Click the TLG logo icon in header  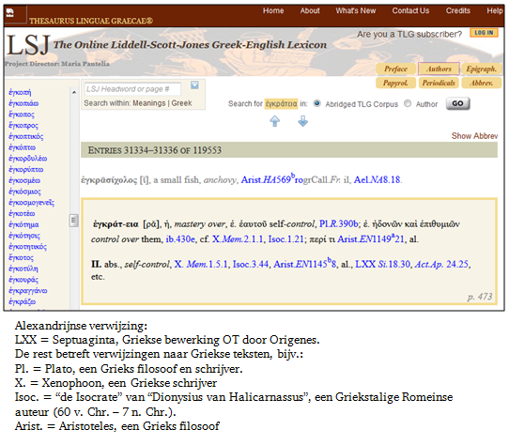pyautogui.click(x=10, y=13)
